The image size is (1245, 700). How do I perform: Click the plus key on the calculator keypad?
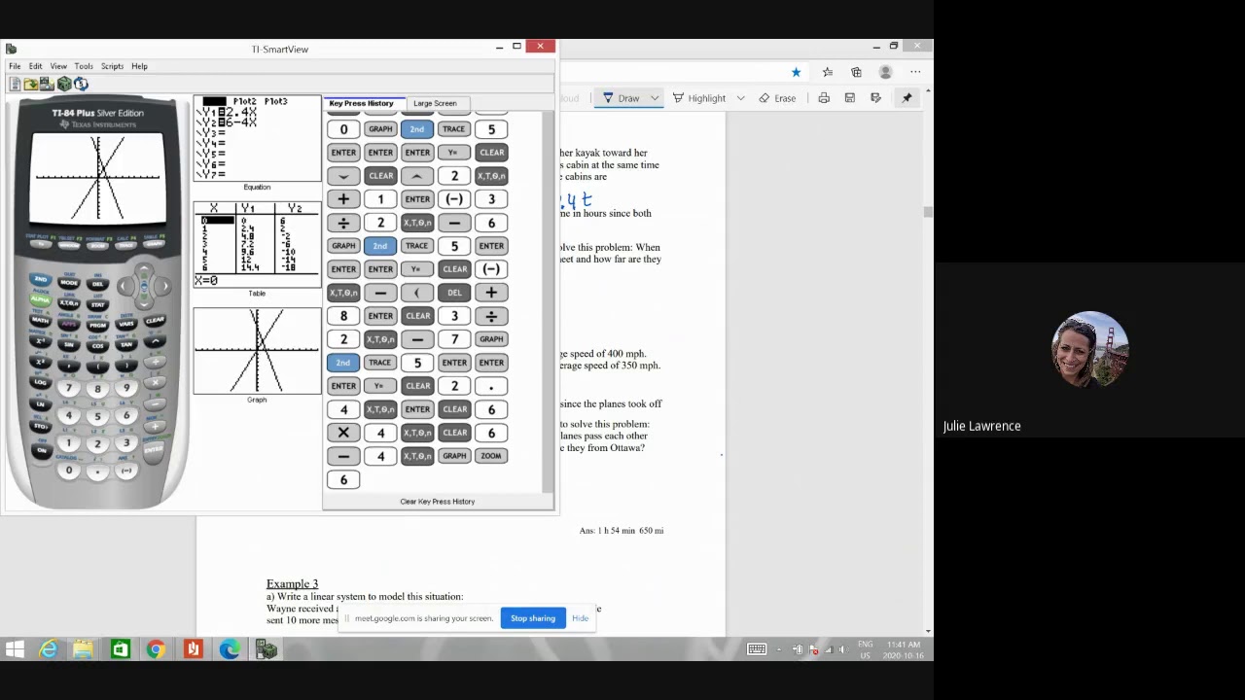pos(156,426)
